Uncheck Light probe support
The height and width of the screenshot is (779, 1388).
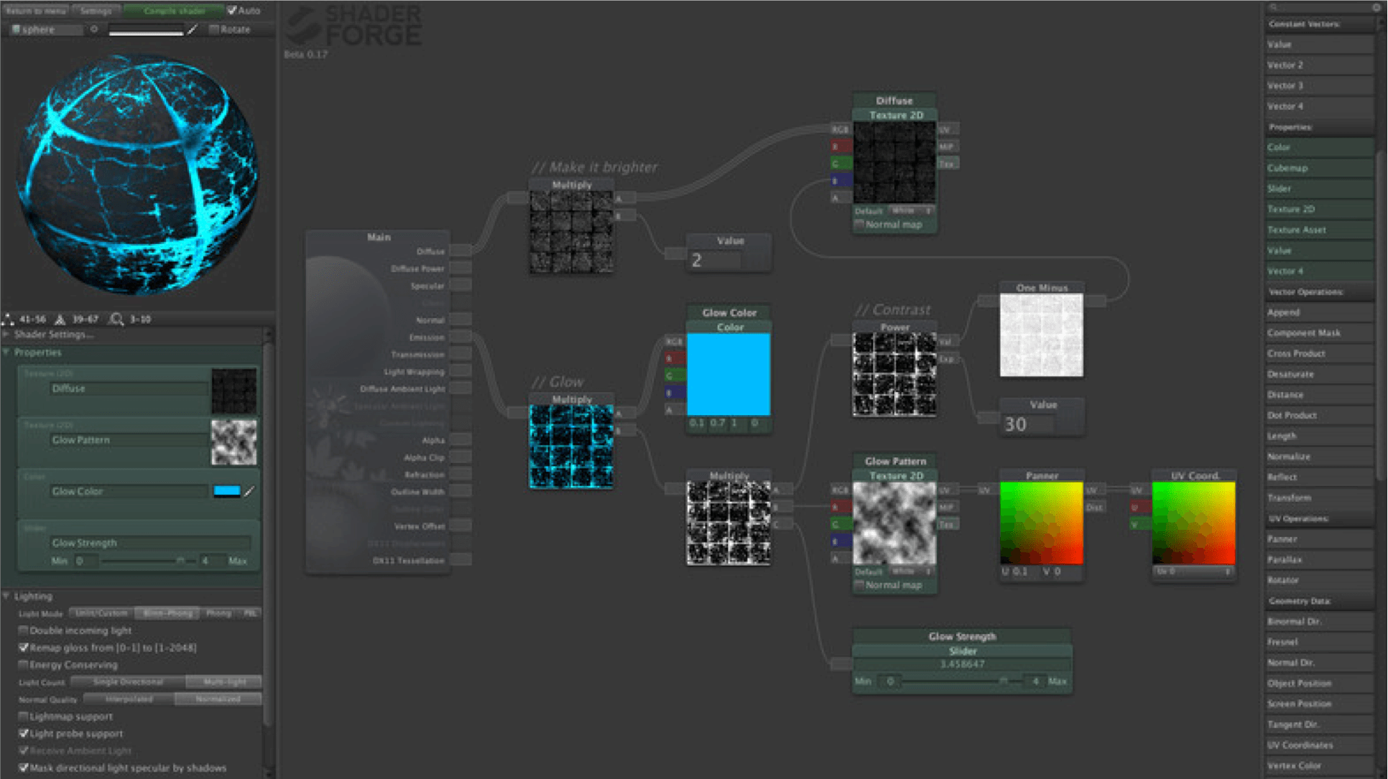pyautogui.click(x=24, y=733)
